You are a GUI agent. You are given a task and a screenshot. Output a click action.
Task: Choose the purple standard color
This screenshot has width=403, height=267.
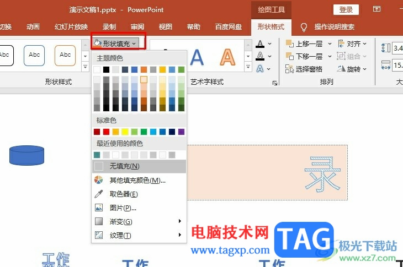pos(181,132)
